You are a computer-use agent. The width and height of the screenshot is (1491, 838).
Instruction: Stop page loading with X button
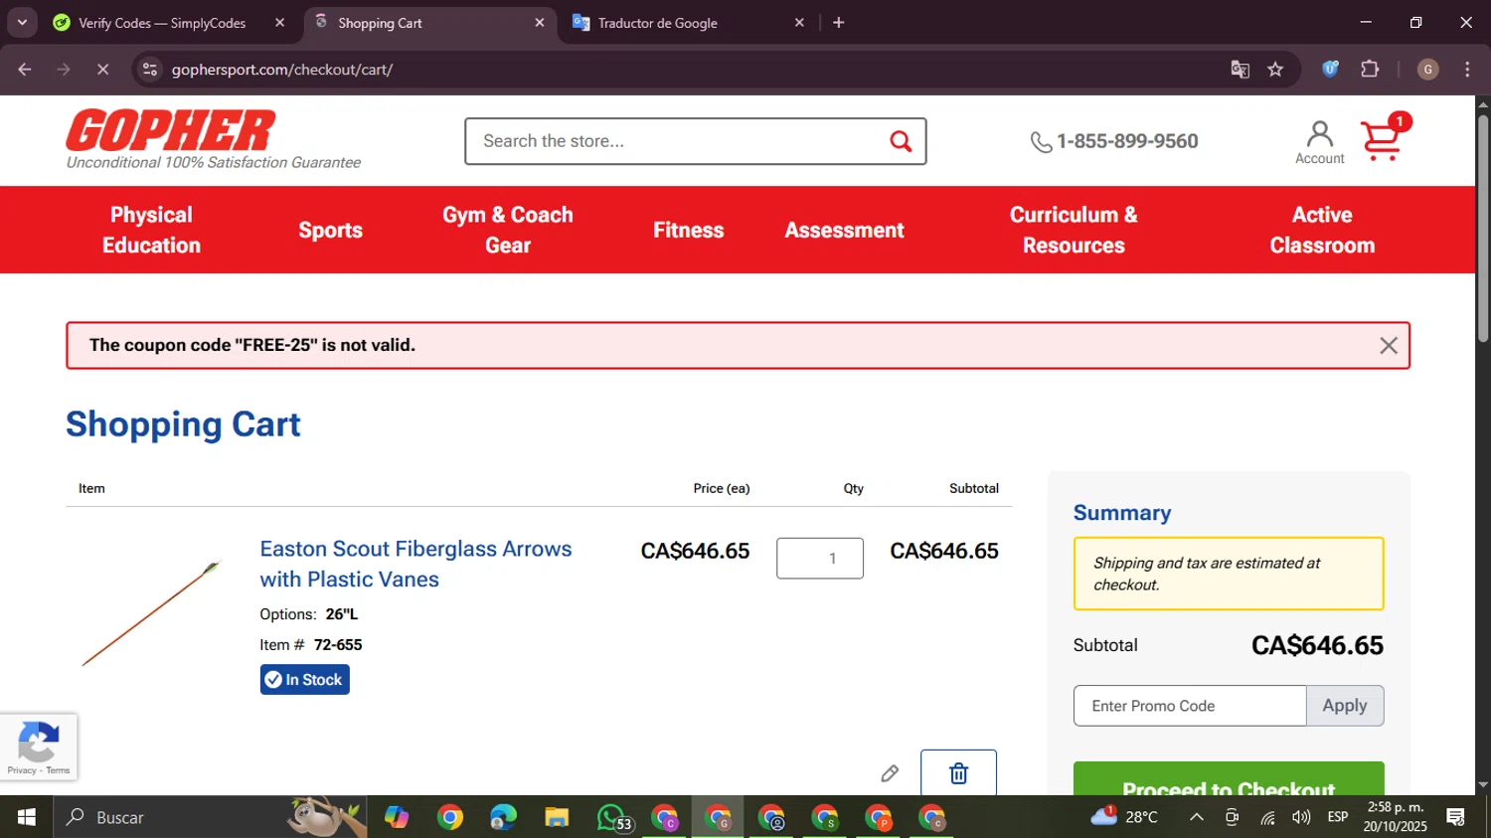tap(102, 70)
